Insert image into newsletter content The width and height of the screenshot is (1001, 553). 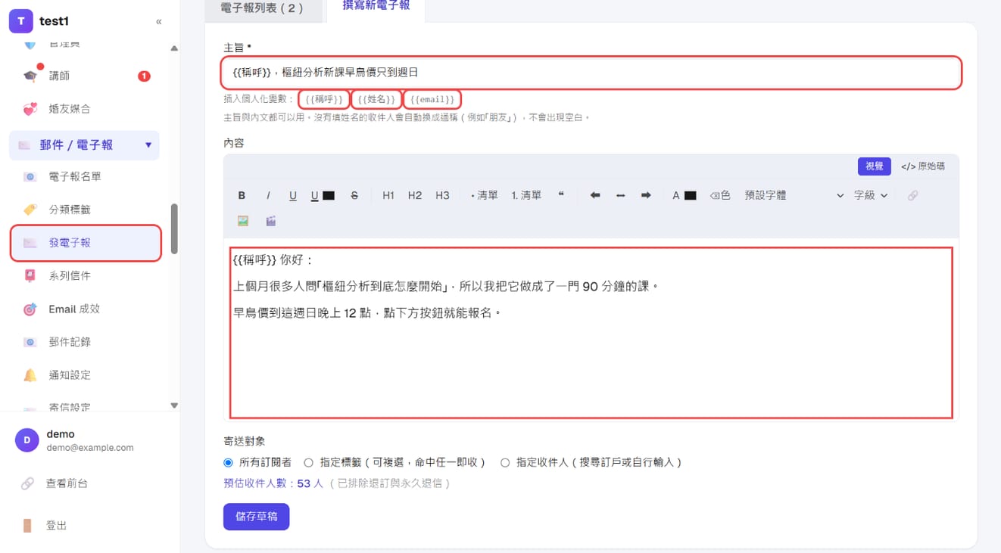(x=243, y=221)
